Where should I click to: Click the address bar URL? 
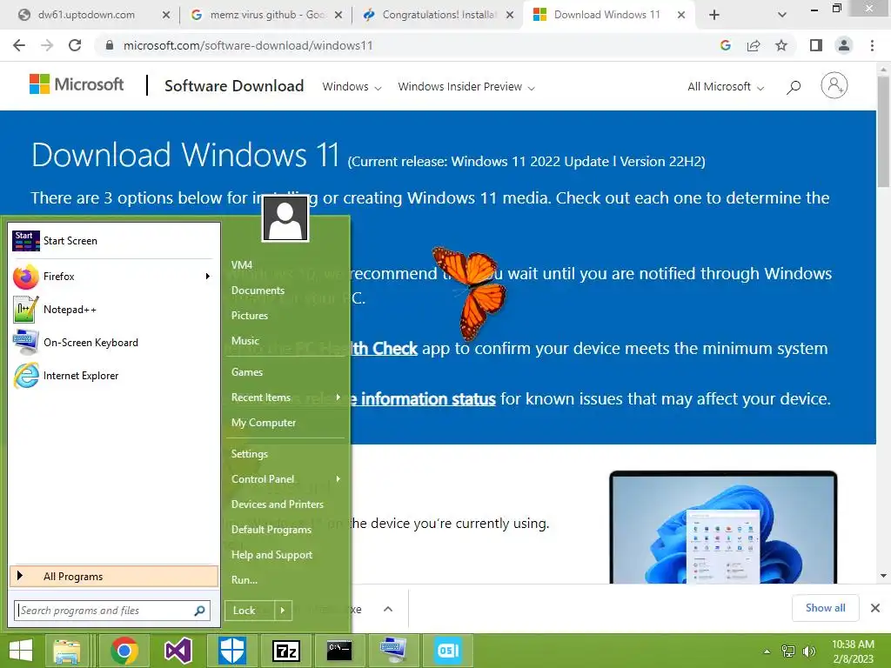(248, 45)
